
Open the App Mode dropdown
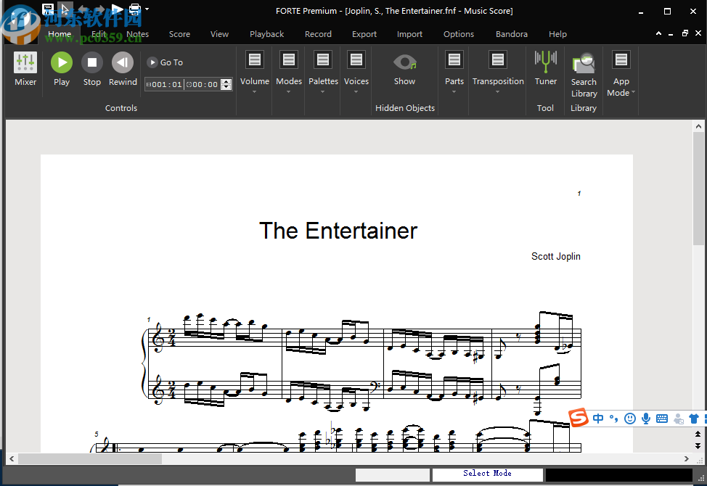coord(621,75)
